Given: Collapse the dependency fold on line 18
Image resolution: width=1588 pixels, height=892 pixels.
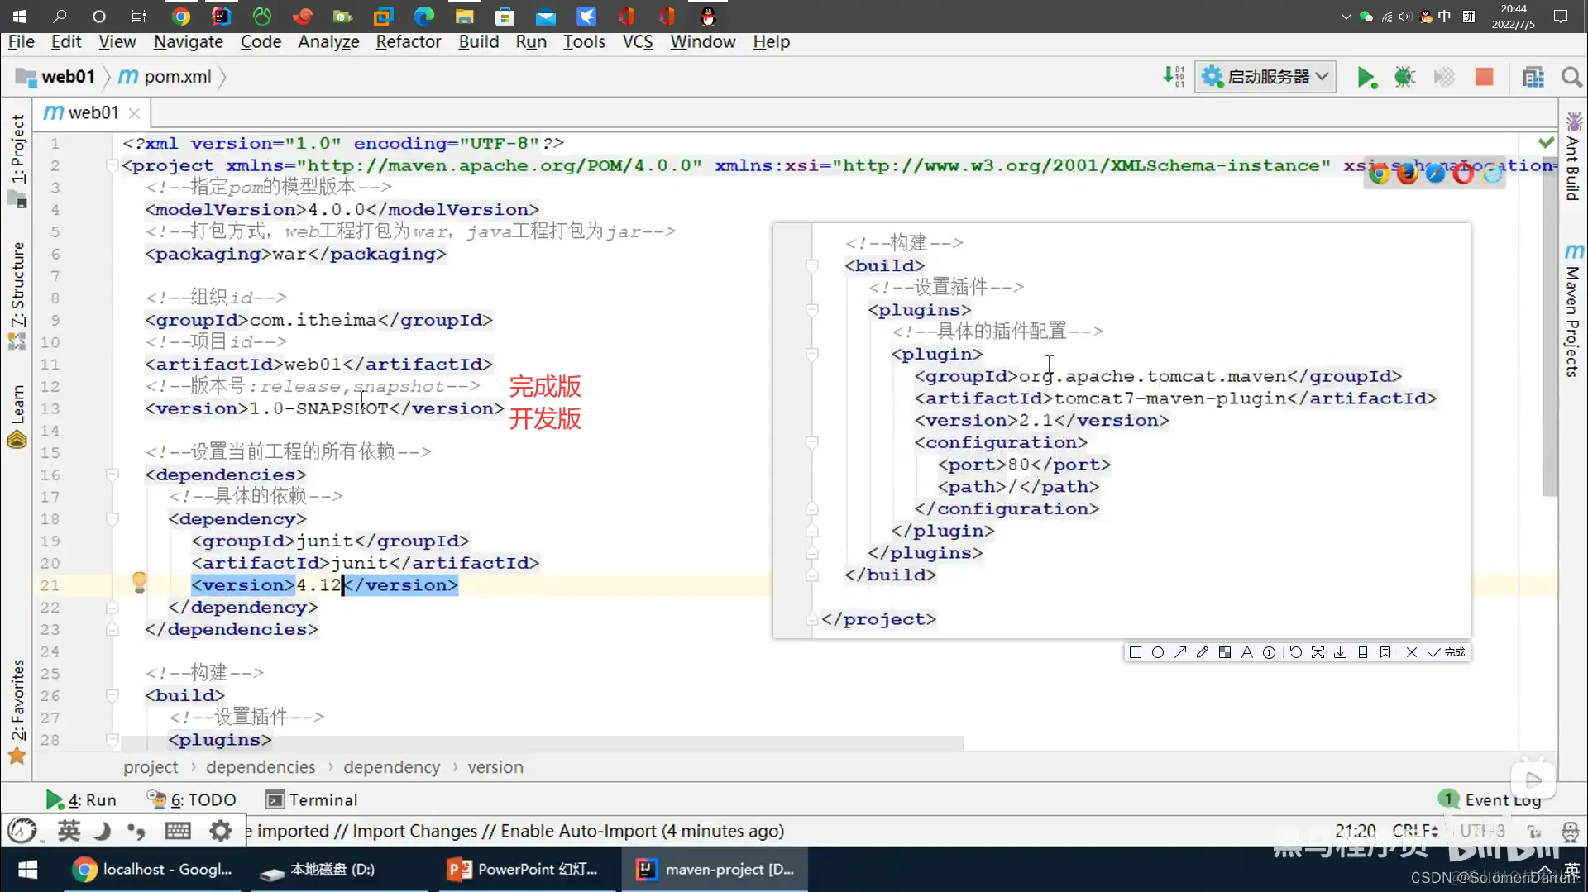Looking at the screenshot, I should tap(112, 519).
